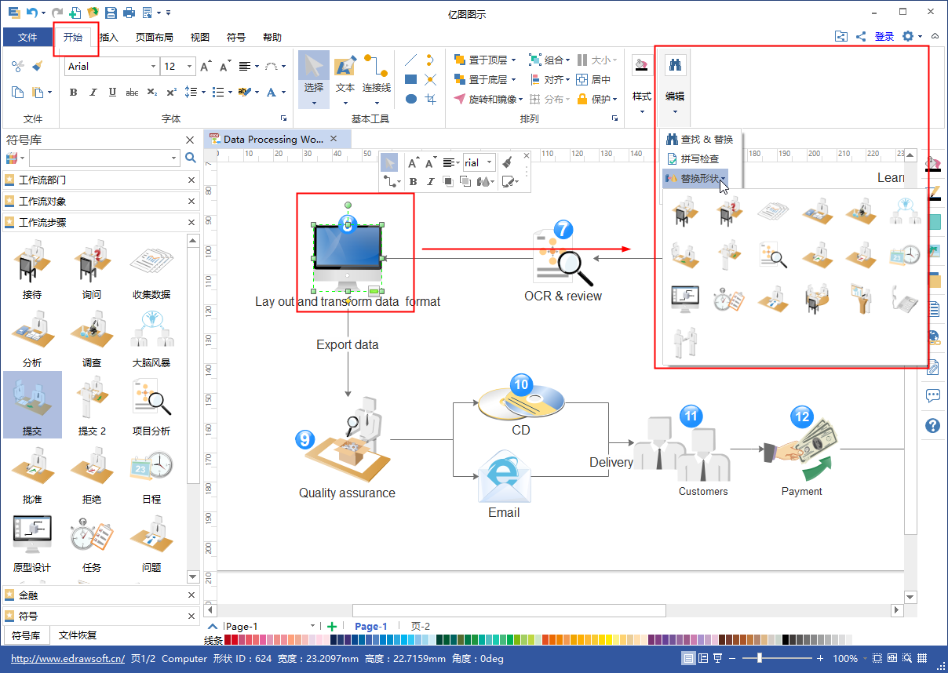Viewport: 948px width, 673px height.
Task: Click the 收集数据 symbol in library
Action: 151,269
